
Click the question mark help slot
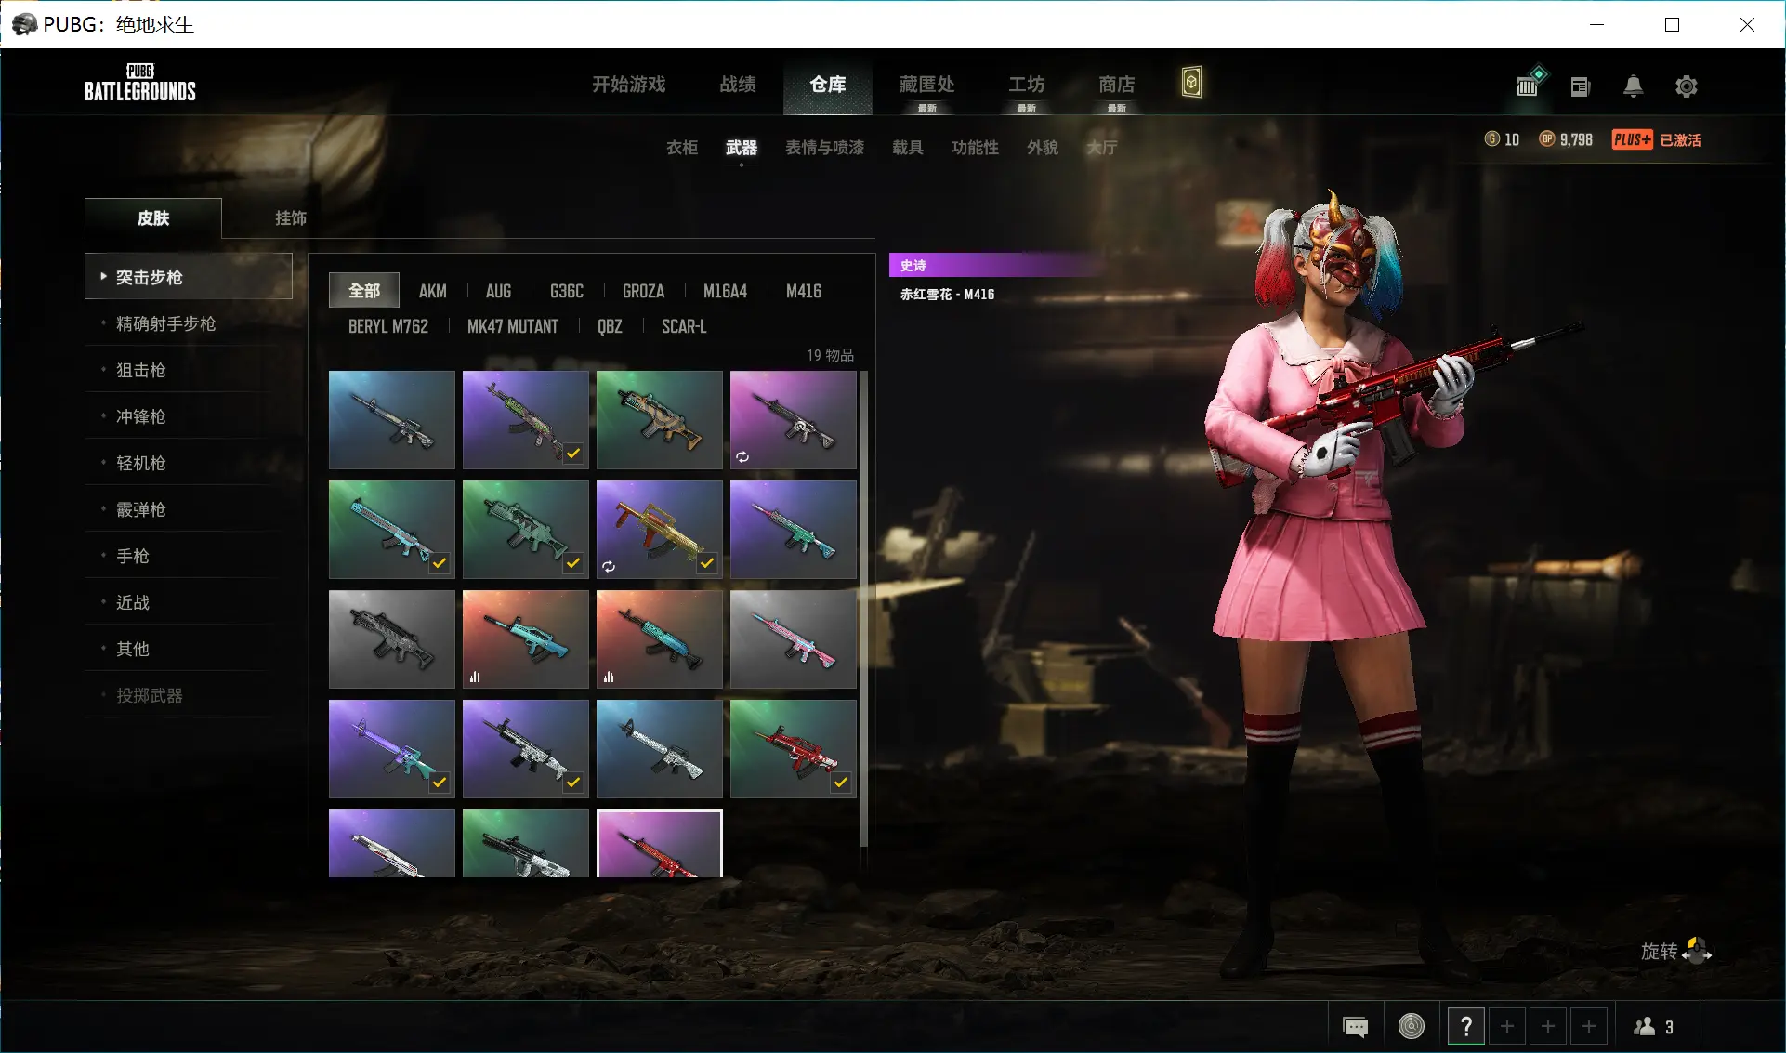(x=1465, y=1026)
